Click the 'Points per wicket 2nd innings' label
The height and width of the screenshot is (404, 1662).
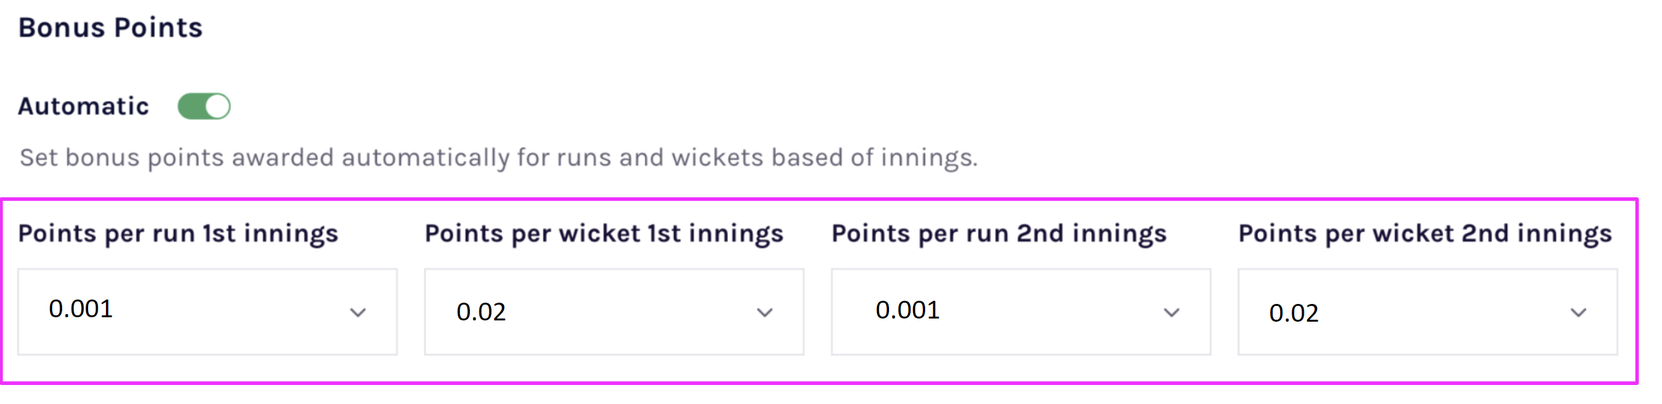pos(1425,233)
